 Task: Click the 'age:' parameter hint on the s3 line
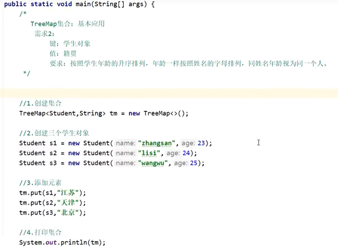click(181, 163)
